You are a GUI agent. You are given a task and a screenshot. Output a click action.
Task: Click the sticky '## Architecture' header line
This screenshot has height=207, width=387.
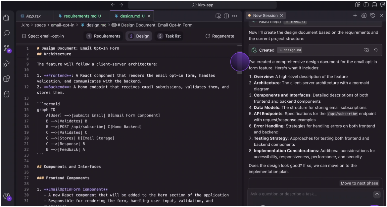tap(54, 54)
